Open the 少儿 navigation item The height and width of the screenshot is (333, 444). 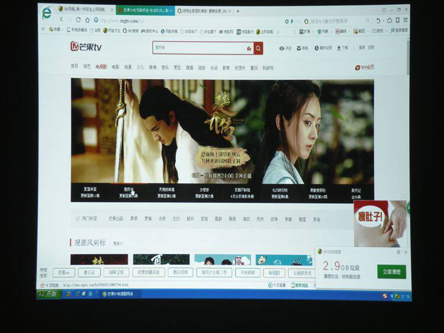140,67
